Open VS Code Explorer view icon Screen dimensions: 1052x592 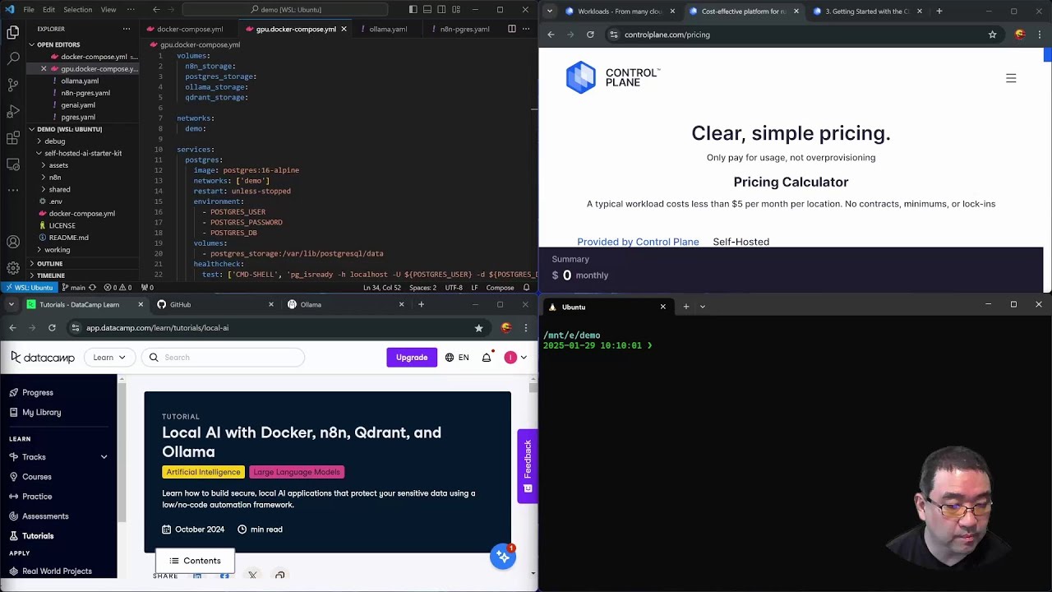point(13,32)
